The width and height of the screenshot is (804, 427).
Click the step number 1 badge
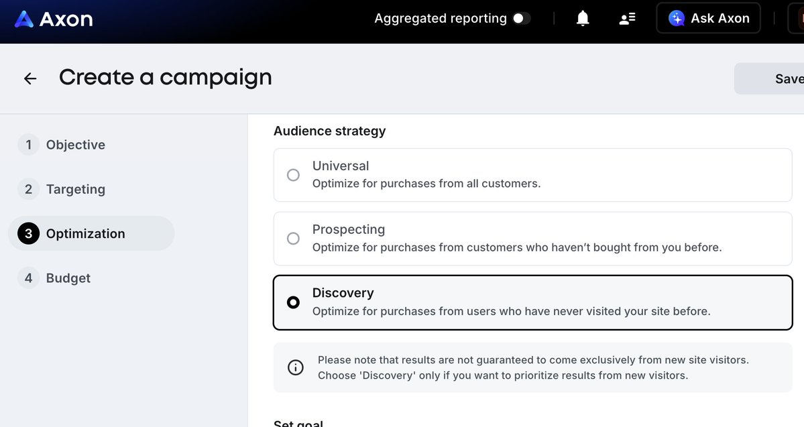28,145
